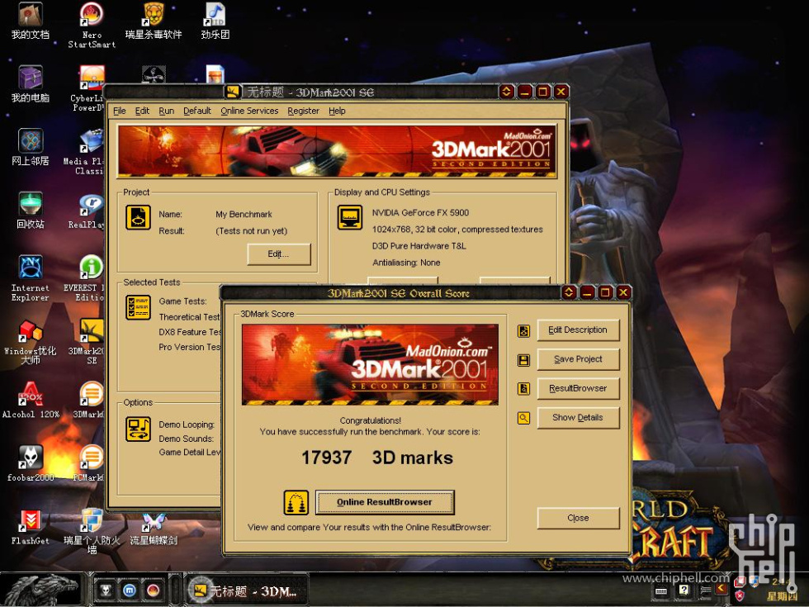This screenshot has width=809, height=607.
Task: Click the Edit Description button
Action: 578,330
